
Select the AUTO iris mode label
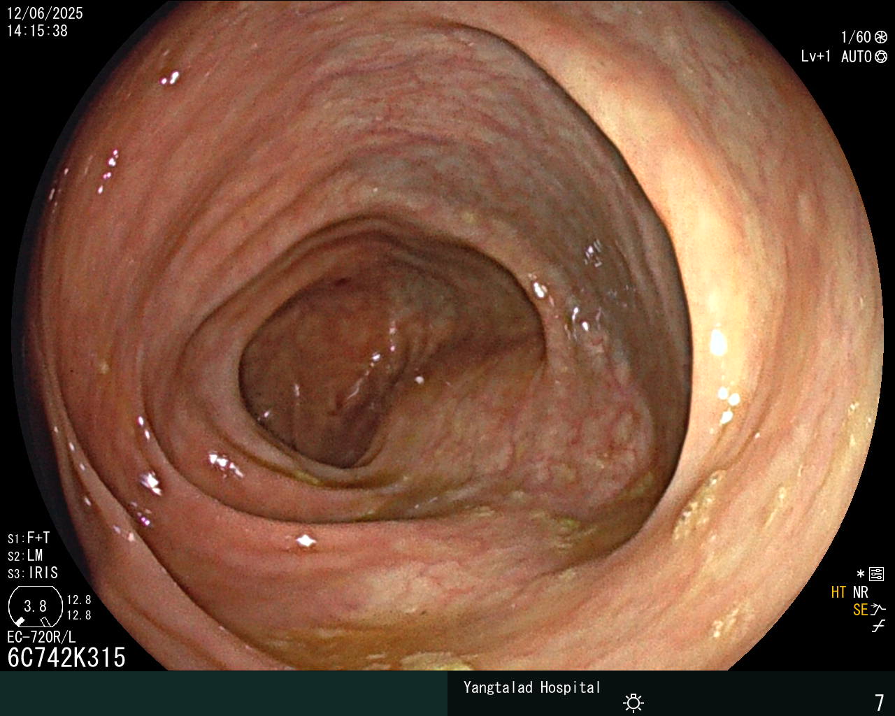pyautogui.click(x=857, y=57)
